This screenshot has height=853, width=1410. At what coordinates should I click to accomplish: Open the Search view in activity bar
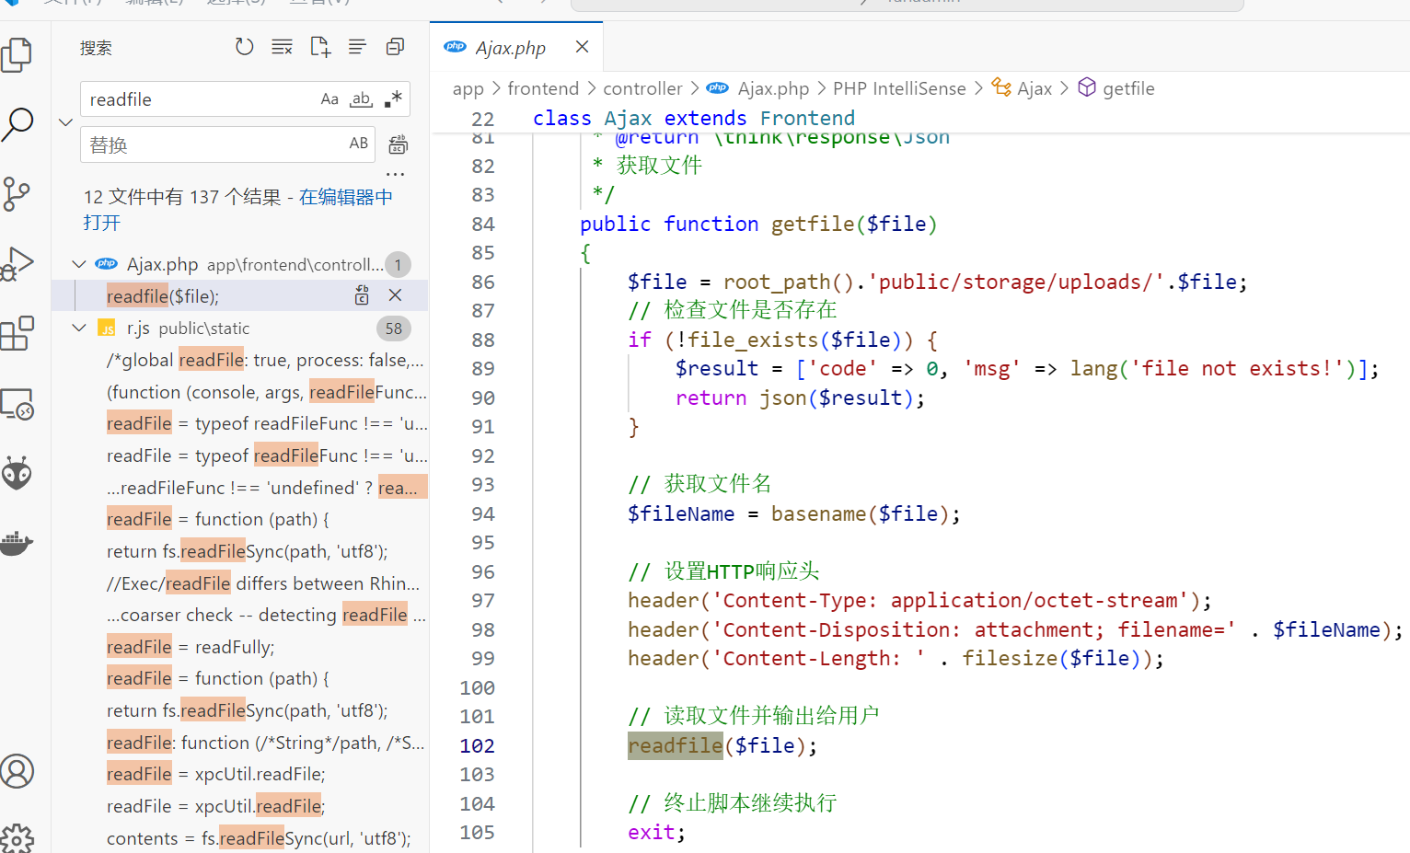(17, 124)
